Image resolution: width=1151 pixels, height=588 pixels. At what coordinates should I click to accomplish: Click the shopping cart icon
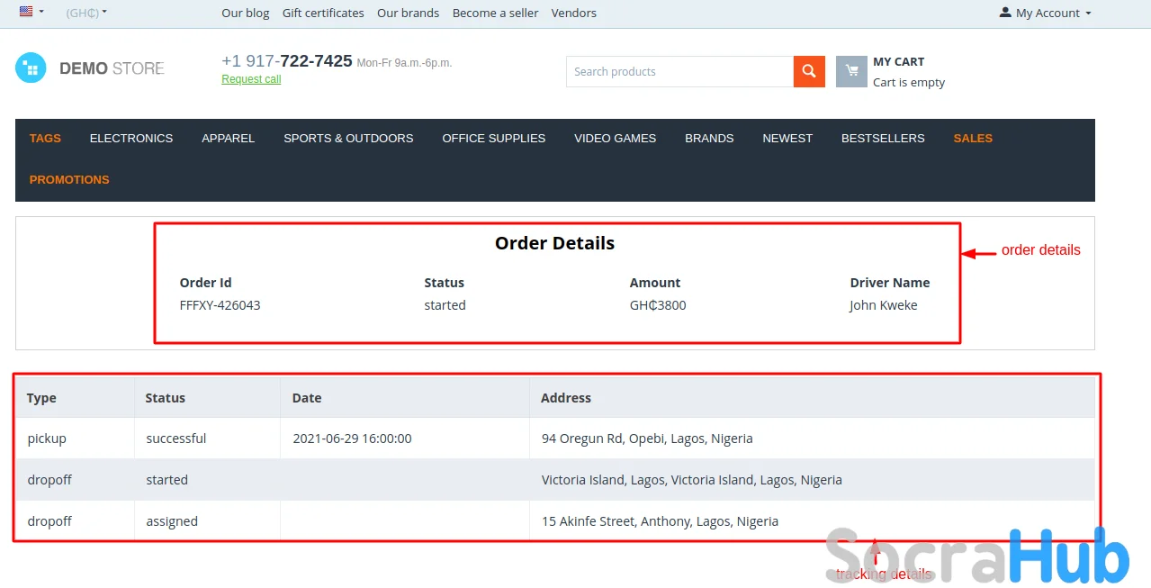(x=851, y=71)
